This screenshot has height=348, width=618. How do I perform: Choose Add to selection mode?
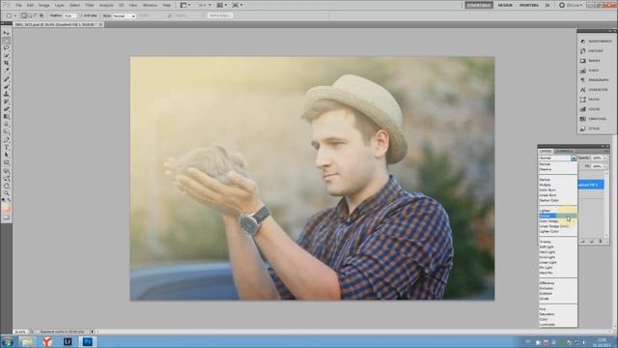(x=30, y=15)
